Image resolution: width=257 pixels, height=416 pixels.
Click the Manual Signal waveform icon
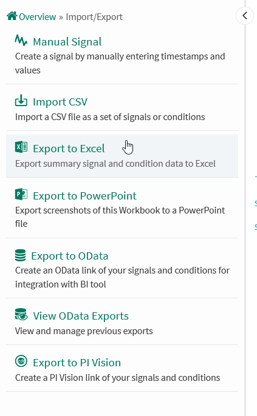click(21, 41)
